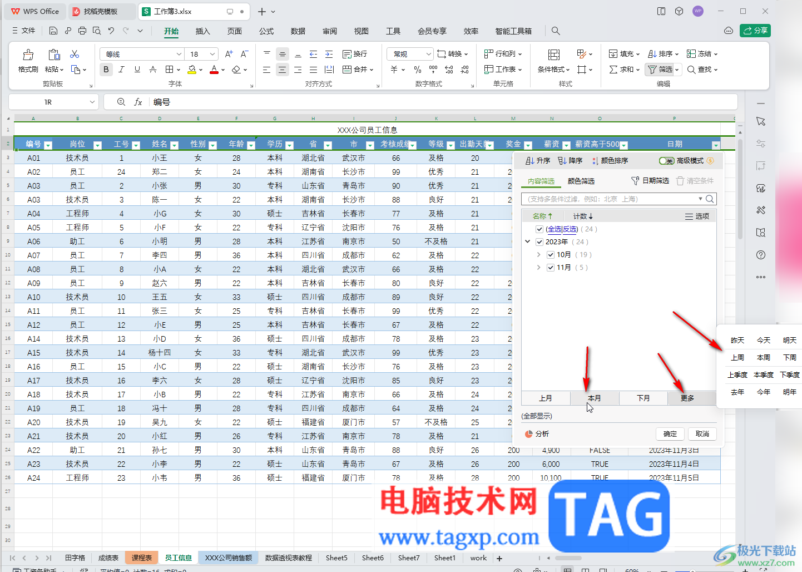
Task: Click the 确定 confirm button
Action: pos(670,434)
